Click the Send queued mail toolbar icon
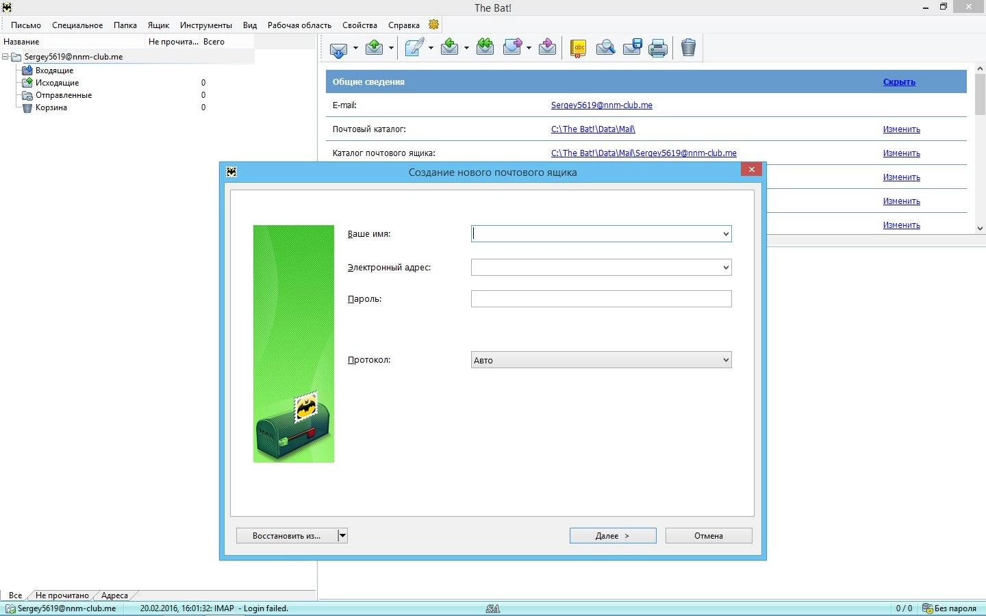This screenshot has height=616, width=986. pos(375,47)
